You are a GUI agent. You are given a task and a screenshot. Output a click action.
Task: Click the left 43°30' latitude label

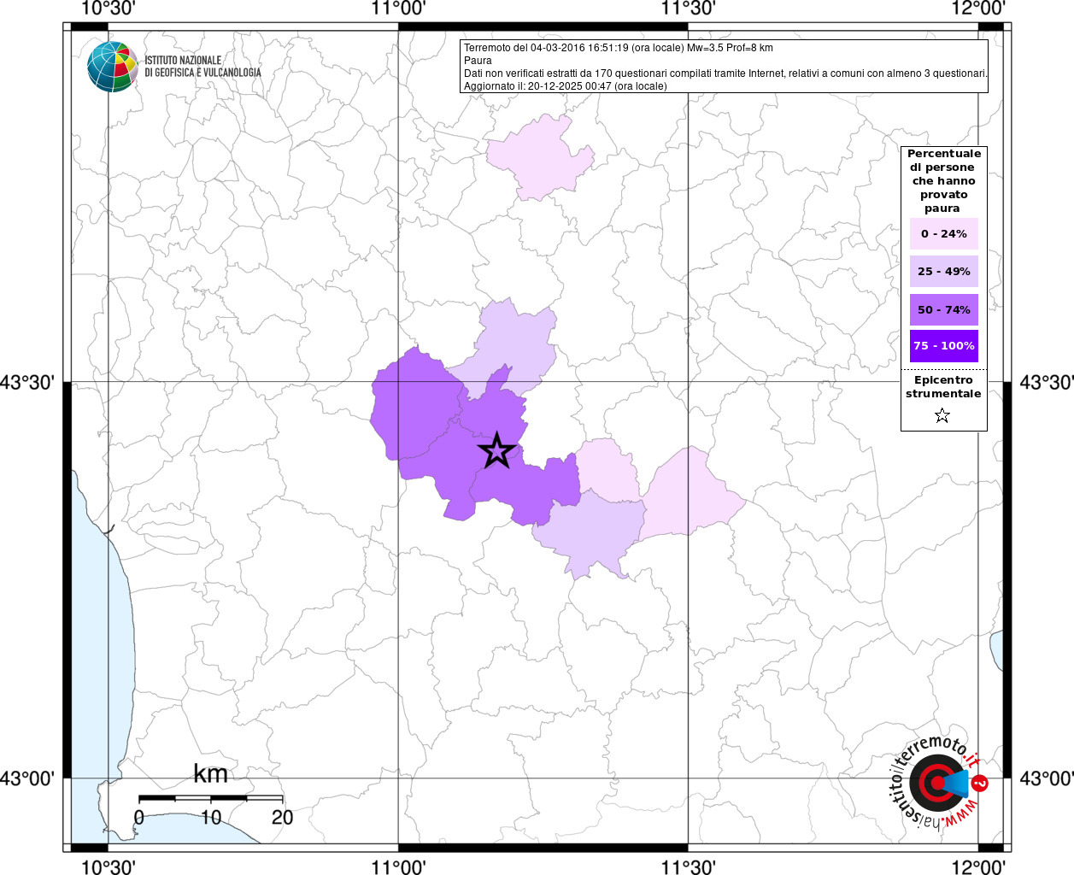point(27,382)
